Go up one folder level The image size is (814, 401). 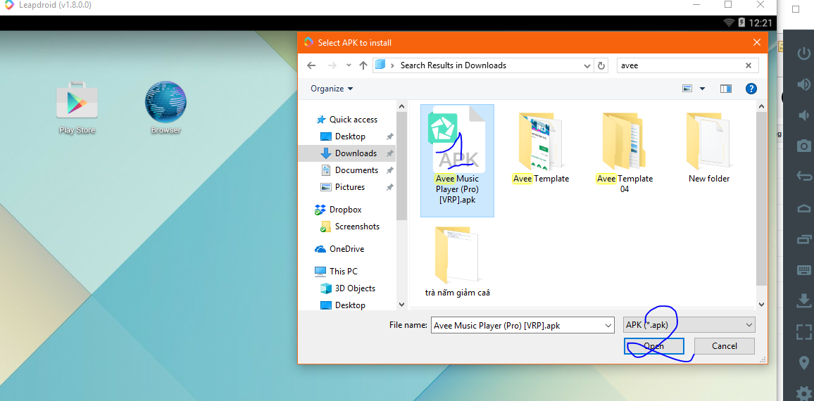click(363, 65)
